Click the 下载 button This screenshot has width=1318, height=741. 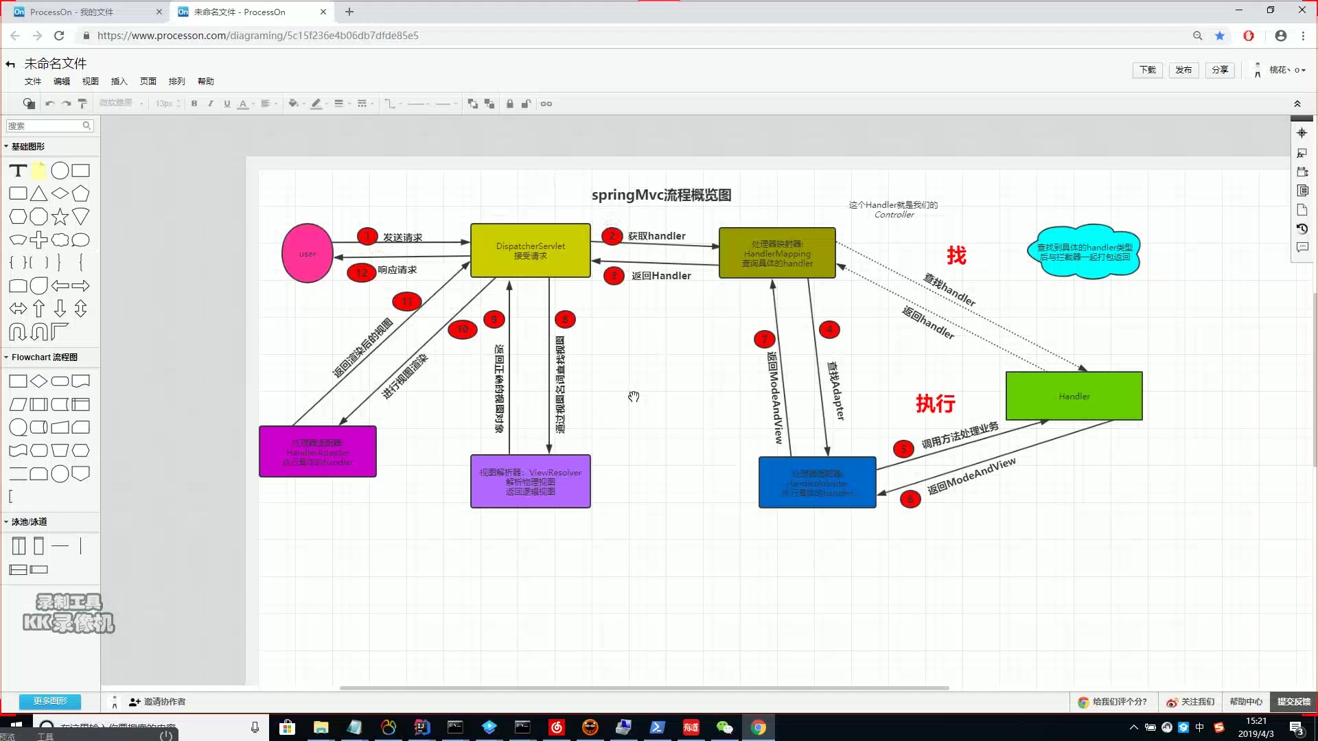(x=1147, y=70)
